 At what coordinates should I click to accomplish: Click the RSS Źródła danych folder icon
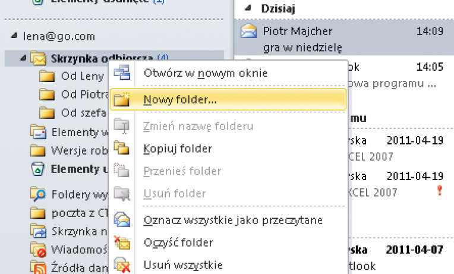[38, 267]
